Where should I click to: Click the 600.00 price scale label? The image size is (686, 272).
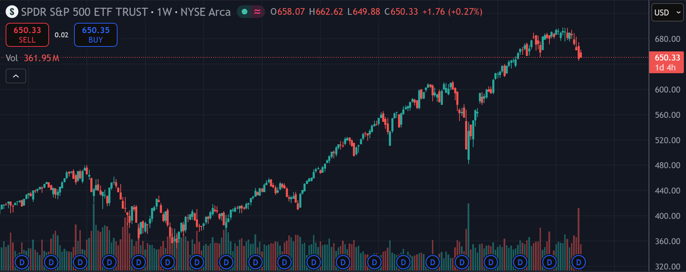click(x=667, y=90)
